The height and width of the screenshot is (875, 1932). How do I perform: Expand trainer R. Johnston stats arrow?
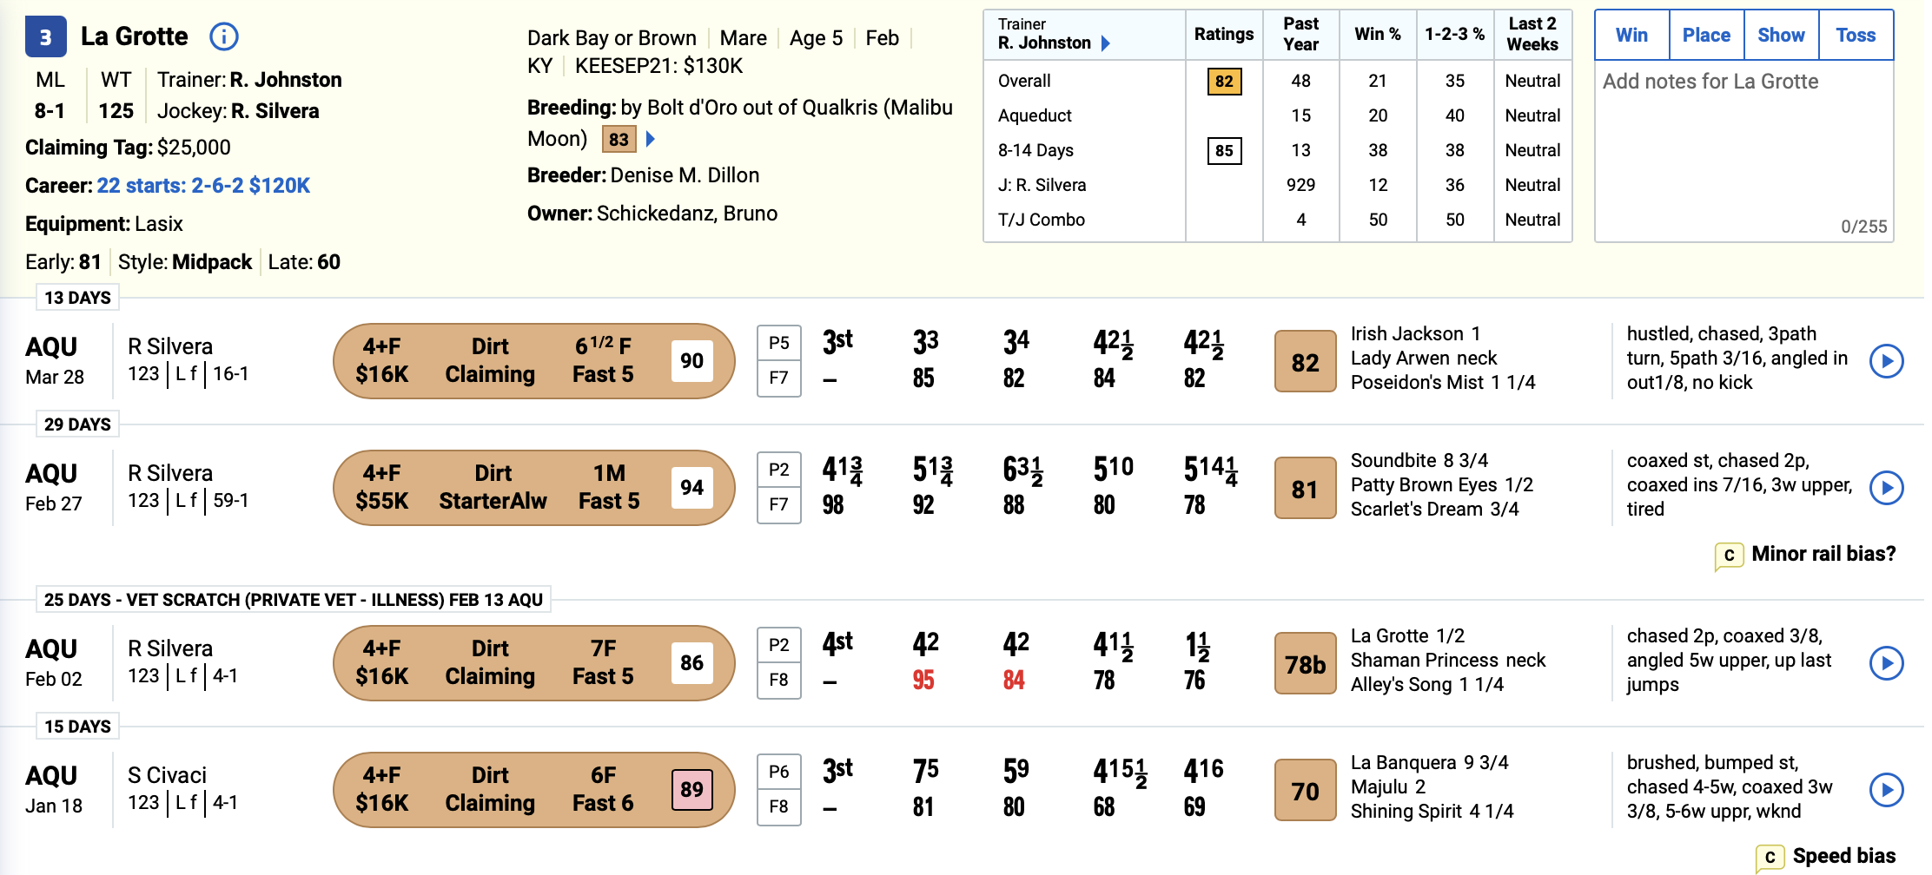coord(1106,43)
